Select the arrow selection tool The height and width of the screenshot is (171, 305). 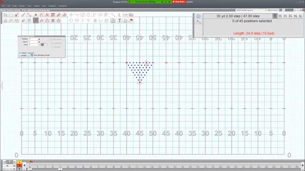[5, 15]
